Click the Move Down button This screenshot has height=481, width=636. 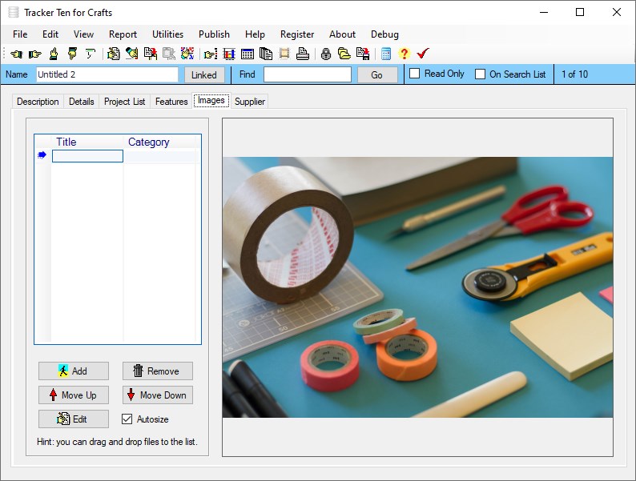[x=157, y=395]
